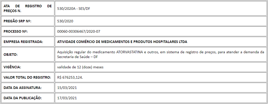Select the pregão number 530/2020
Image resolution: width=268 pixels, height=104 pixels.
coord(65,21)
